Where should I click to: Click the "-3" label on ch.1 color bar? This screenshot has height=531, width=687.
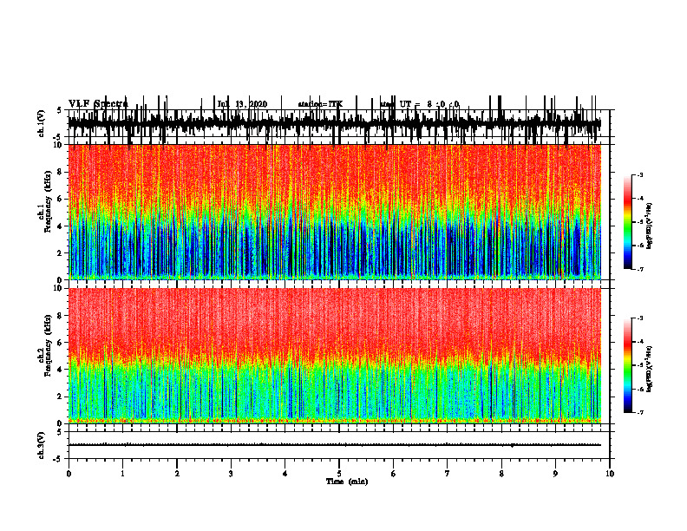(x=639, y=174)
